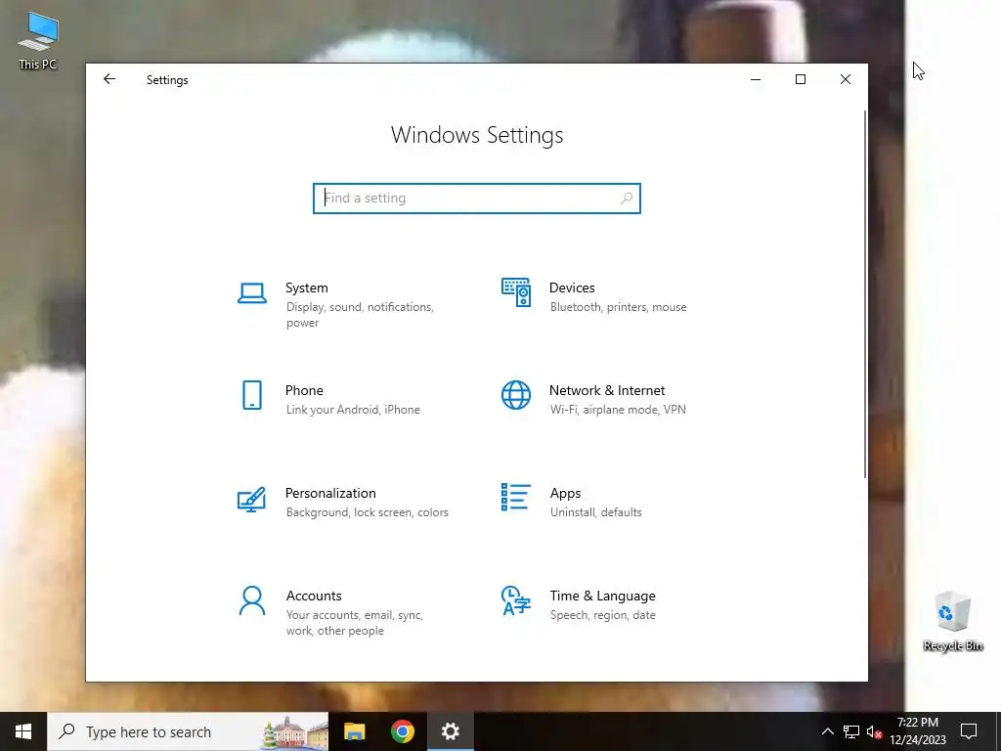Click the Windows Settings heading
The width and height of the screenshot is (1001, 751).
477,135
